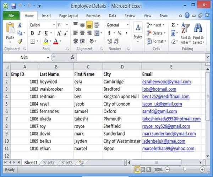Click the Format Painter brush icon
The height and width of the screenshot is (177, 213).
tap(20, 41)
